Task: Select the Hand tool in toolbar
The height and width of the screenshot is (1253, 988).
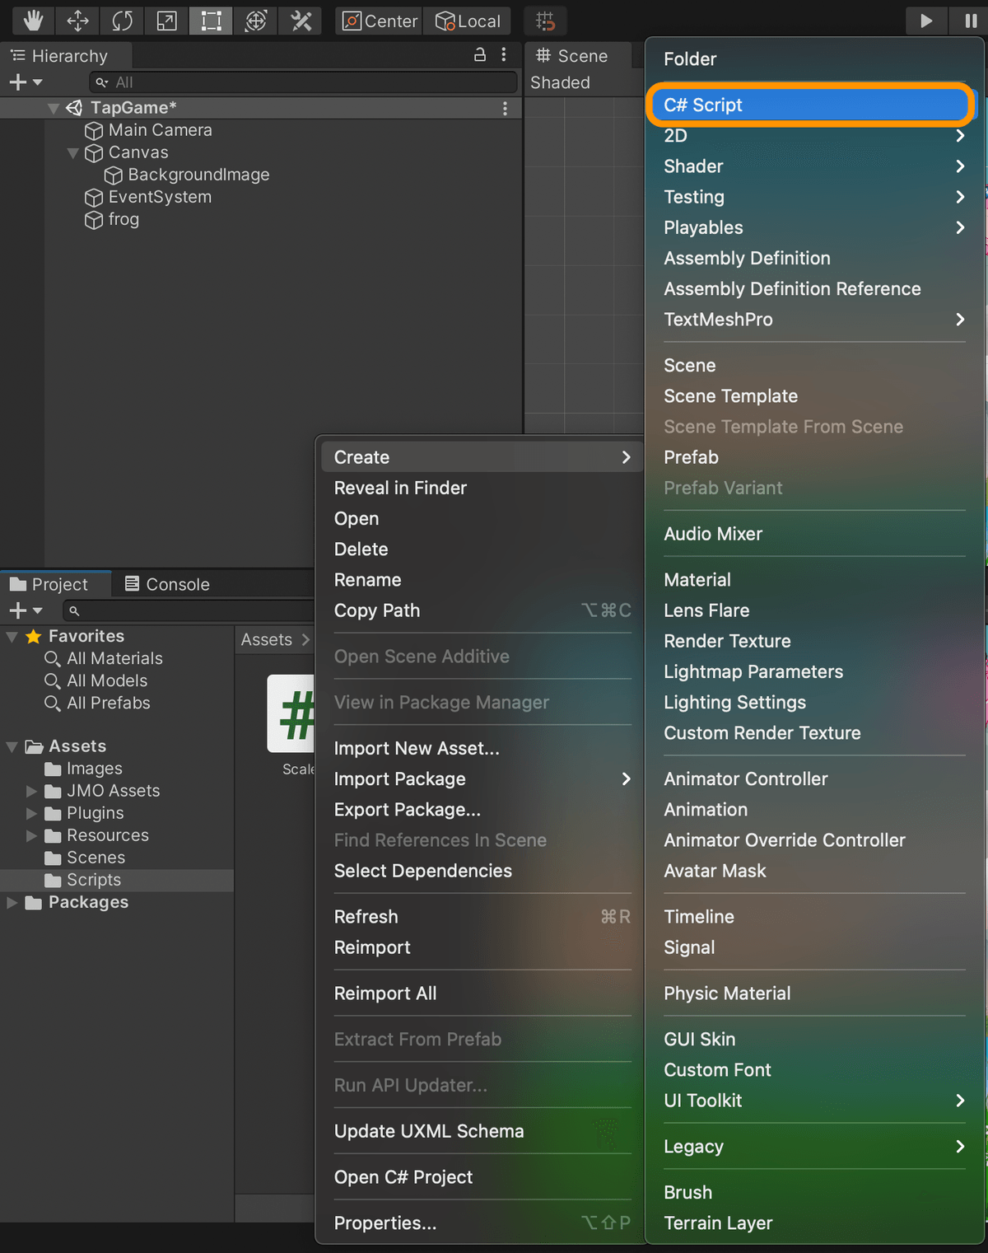Action: 33,21
